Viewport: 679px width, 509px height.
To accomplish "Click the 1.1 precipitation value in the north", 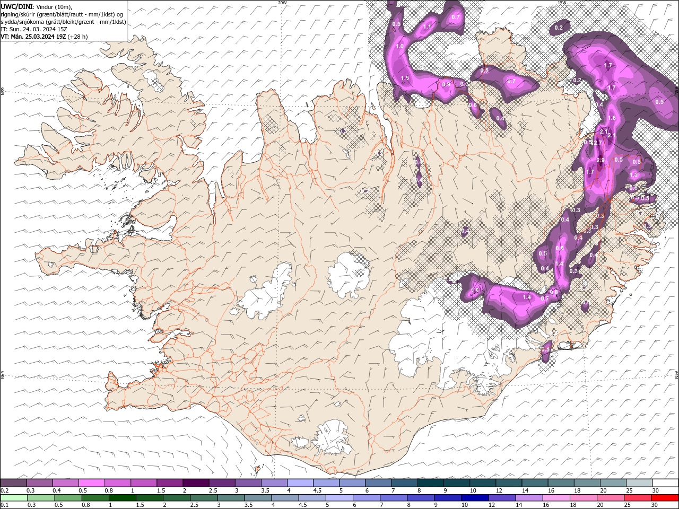I will point(428,26).
